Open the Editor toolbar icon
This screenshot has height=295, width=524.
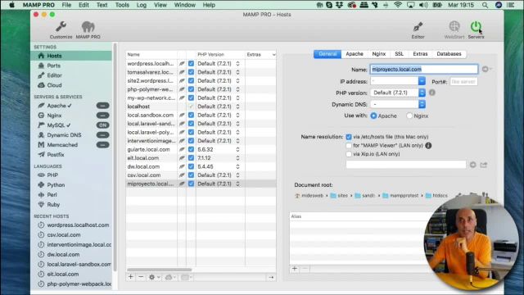pyautogui.click(x=418, y=30)
